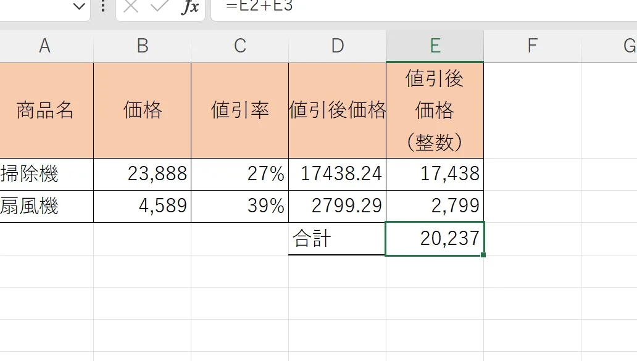Select column F header
This screenshot has width=637, height=361.
tap(532, 46)
